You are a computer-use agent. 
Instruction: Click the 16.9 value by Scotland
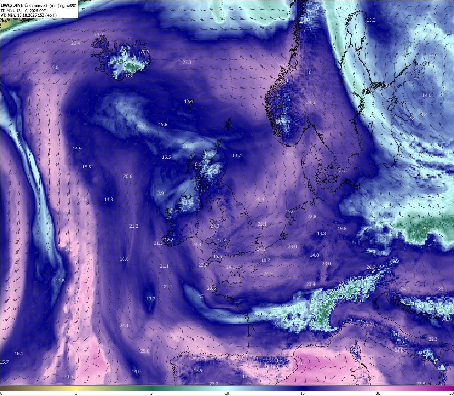197,164
